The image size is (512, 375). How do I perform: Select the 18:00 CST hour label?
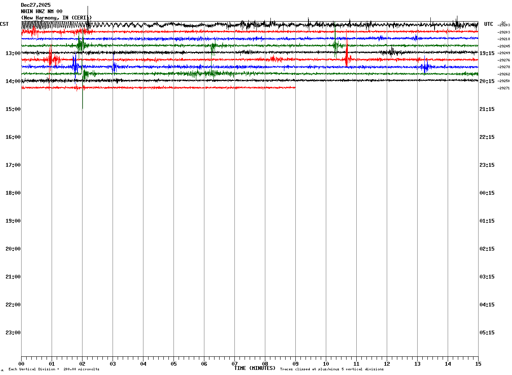coord(13,193)
